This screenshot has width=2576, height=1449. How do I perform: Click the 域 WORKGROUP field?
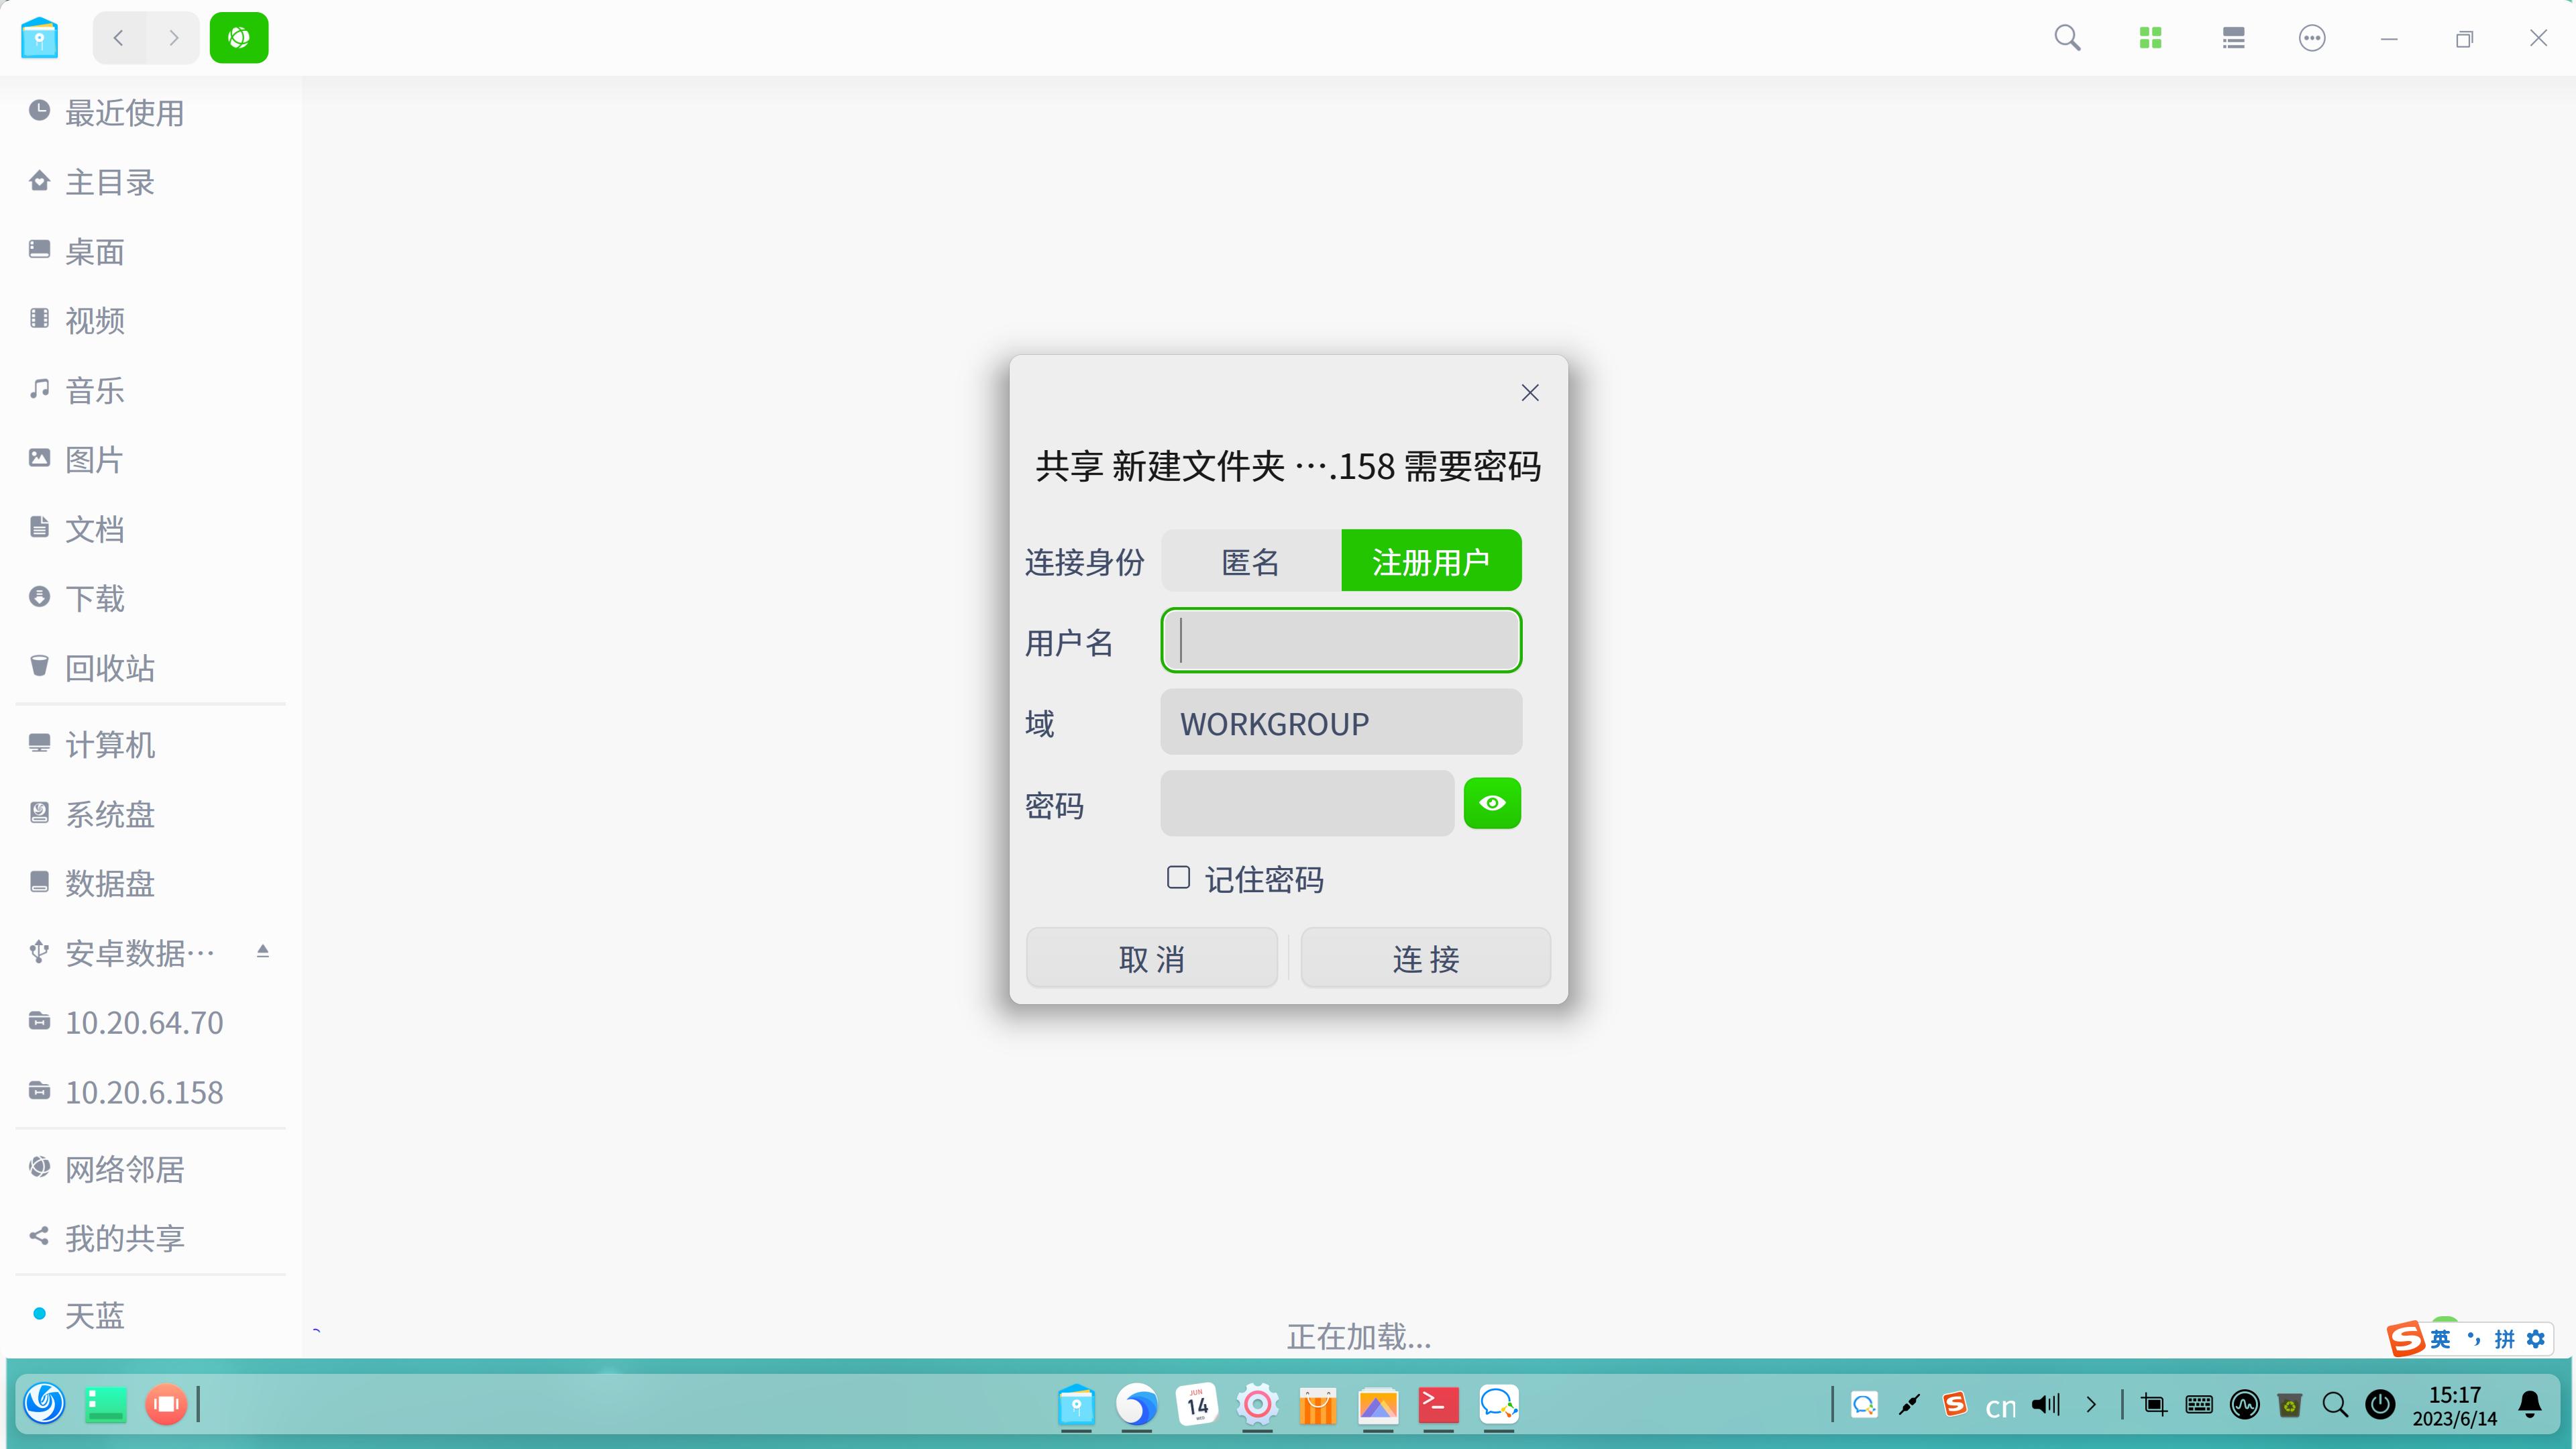pos(1341,722)
